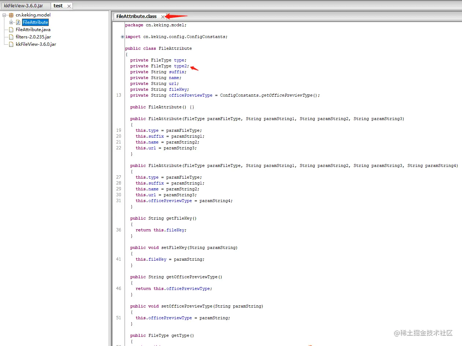Click 'this.fileKey = paramString;' on line 41
This screenshot has width=462, height=346.
(170, 259)
